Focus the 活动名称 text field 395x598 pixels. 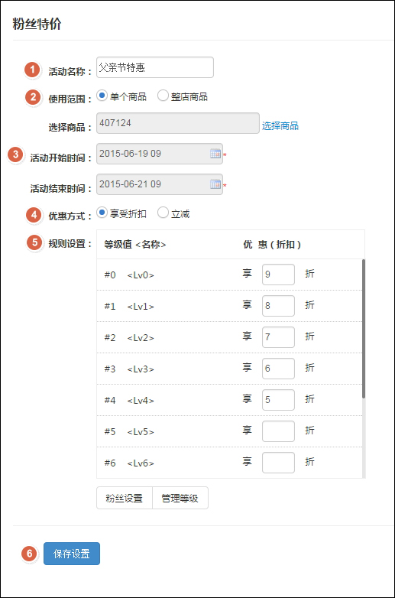coord(155,67)
